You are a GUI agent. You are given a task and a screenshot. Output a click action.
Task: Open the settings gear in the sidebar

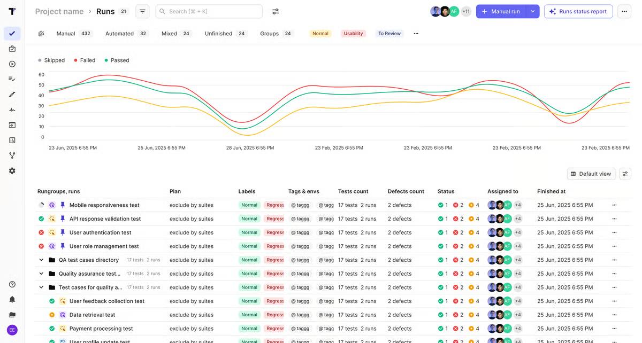12,170
